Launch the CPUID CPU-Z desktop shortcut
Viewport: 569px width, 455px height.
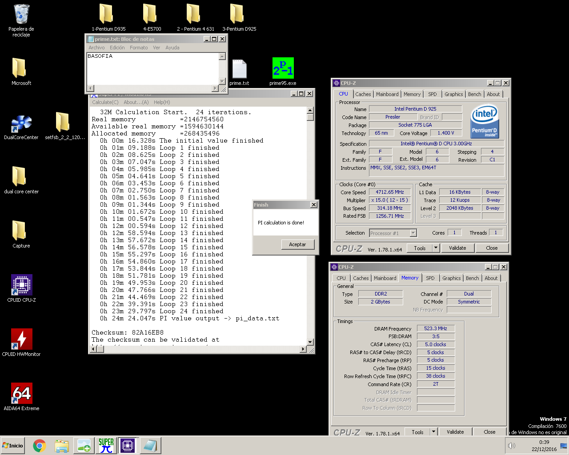21,289
